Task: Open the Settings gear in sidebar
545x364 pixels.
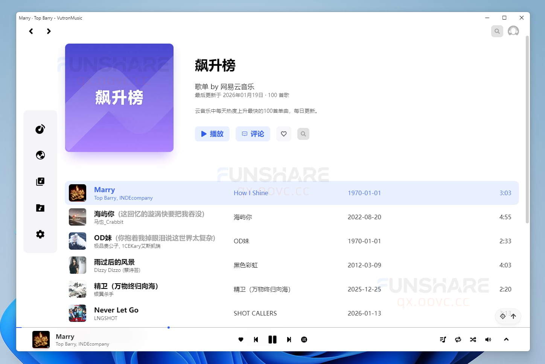Action: coord(40,234)
